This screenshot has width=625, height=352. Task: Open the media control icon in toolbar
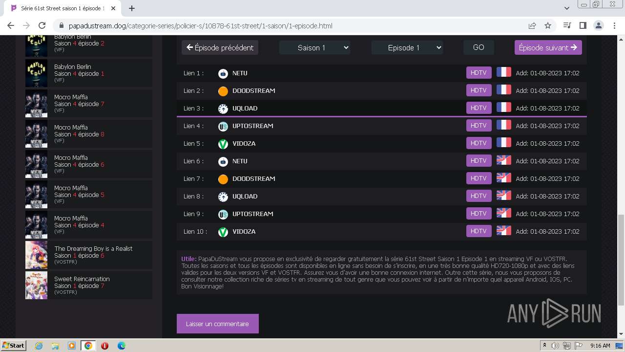(x=567, y=25)
